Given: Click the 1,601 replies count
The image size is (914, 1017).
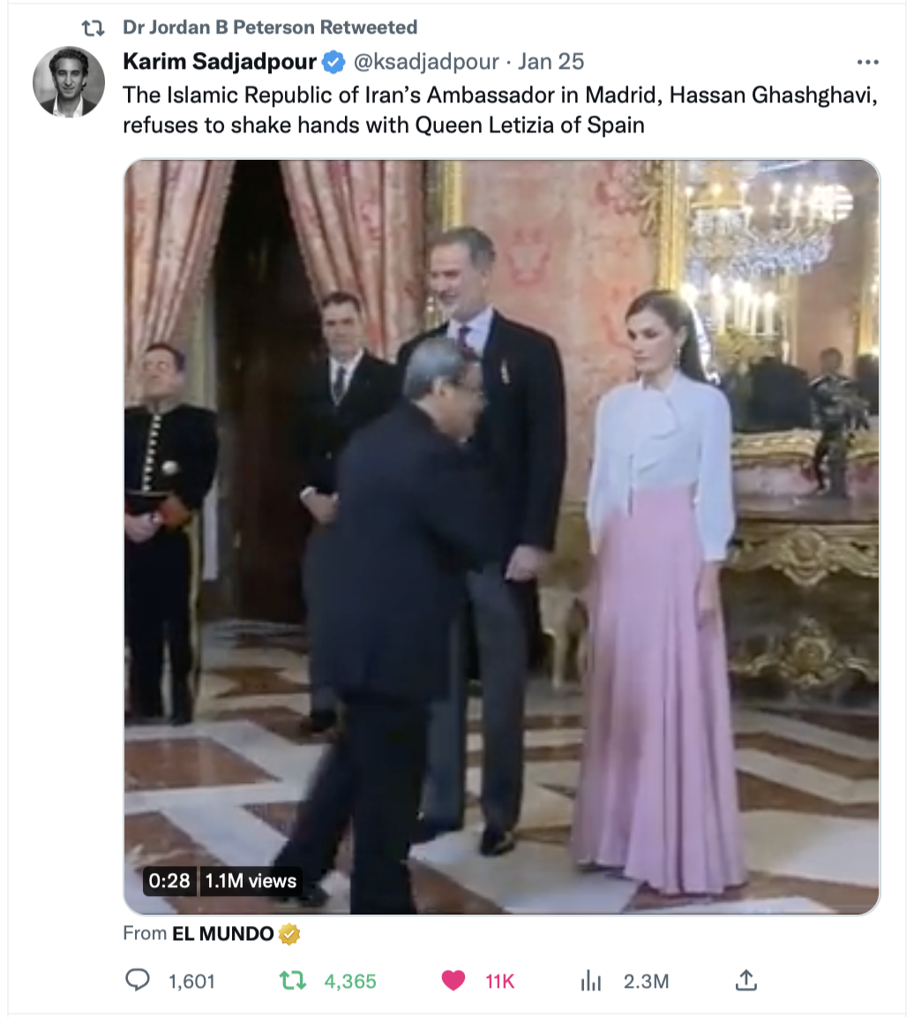Looking at the screenshot, I should coord(191,982).
